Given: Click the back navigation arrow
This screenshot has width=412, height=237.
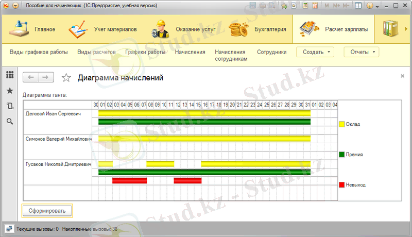Looking at the screenshot, I should tap(31, 77).
